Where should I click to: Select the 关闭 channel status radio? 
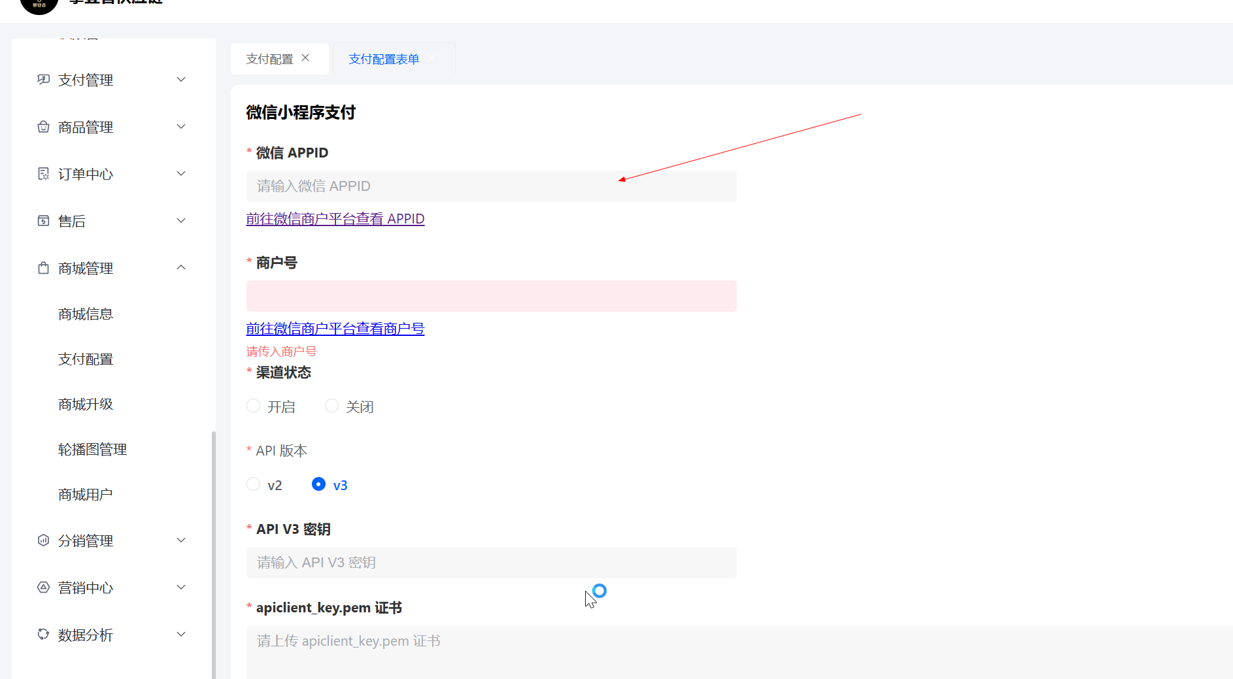(332, 406)
